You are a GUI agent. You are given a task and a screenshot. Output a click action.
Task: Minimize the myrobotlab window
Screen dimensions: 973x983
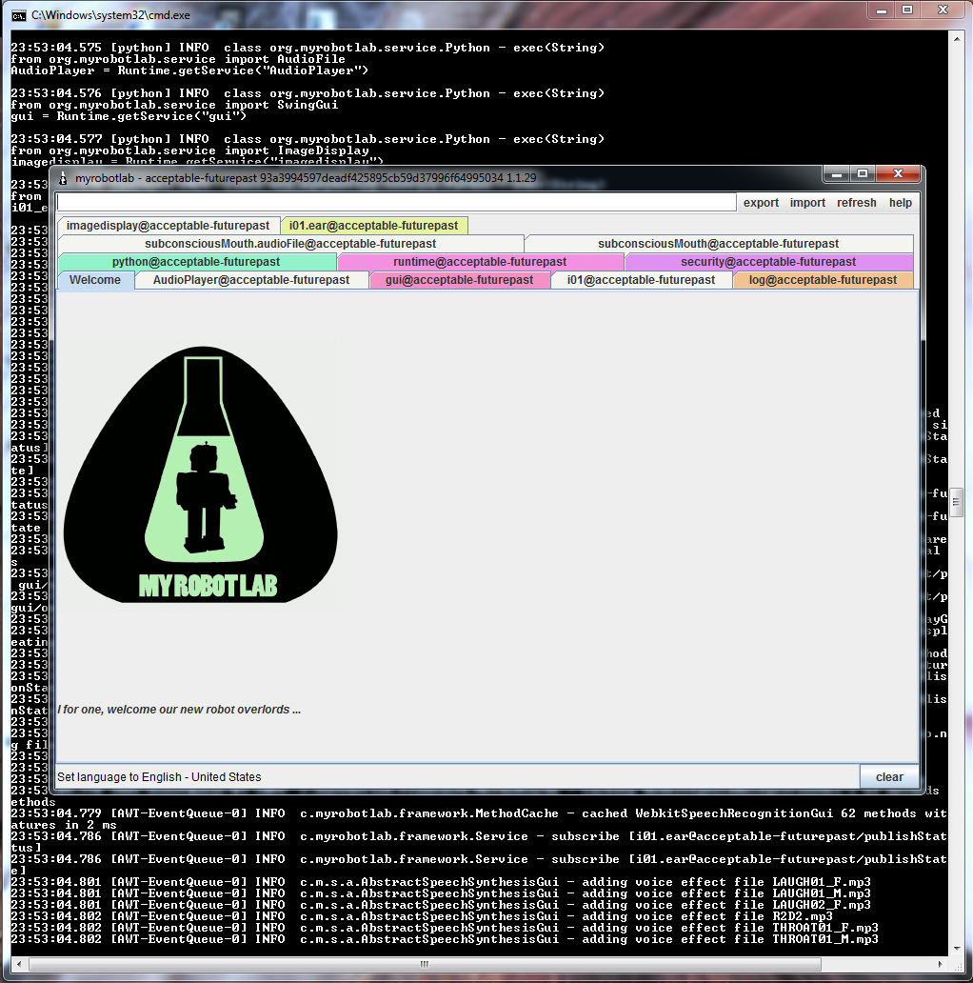[x=836, y=174]
